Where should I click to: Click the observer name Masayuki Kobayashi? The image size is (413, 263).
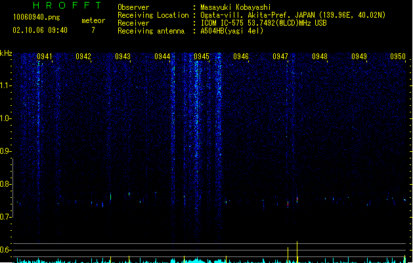(236, 7)
